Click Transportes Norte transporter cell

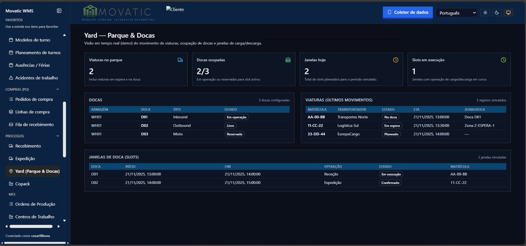click(x=353, y=117)
